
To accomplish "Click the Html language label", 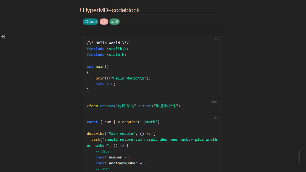I will pyautogui.click(x=214, y=102).
